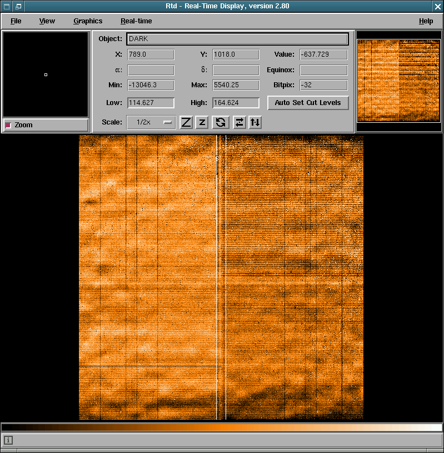
Task: Click the pan window thumbnail image
Action: [398, 80]
